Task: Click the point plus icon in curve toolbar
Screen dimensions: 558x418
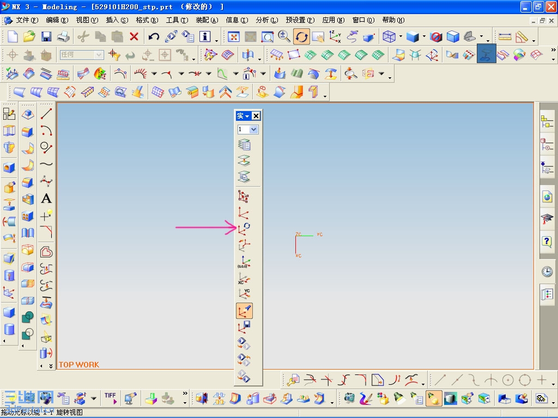Action: (x=46, y=215)
